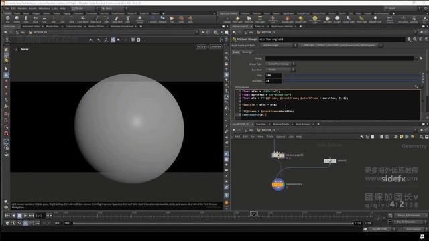Open the Take List tab
The image size is (429, 241).
[x=259, y=27]
